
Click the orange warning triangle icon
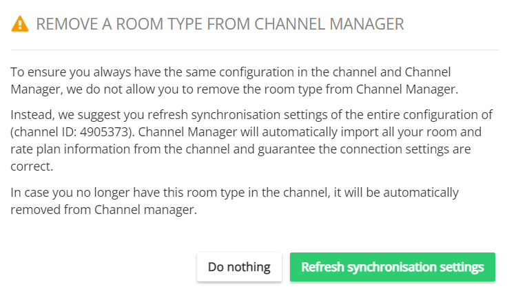[20, 24]
